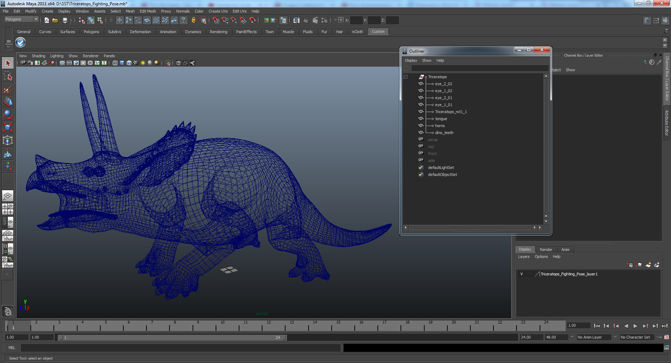Activate the Select tool arrow in the toolbox
The width and height of the screenshot is (671, 363).
click(8, 63)
